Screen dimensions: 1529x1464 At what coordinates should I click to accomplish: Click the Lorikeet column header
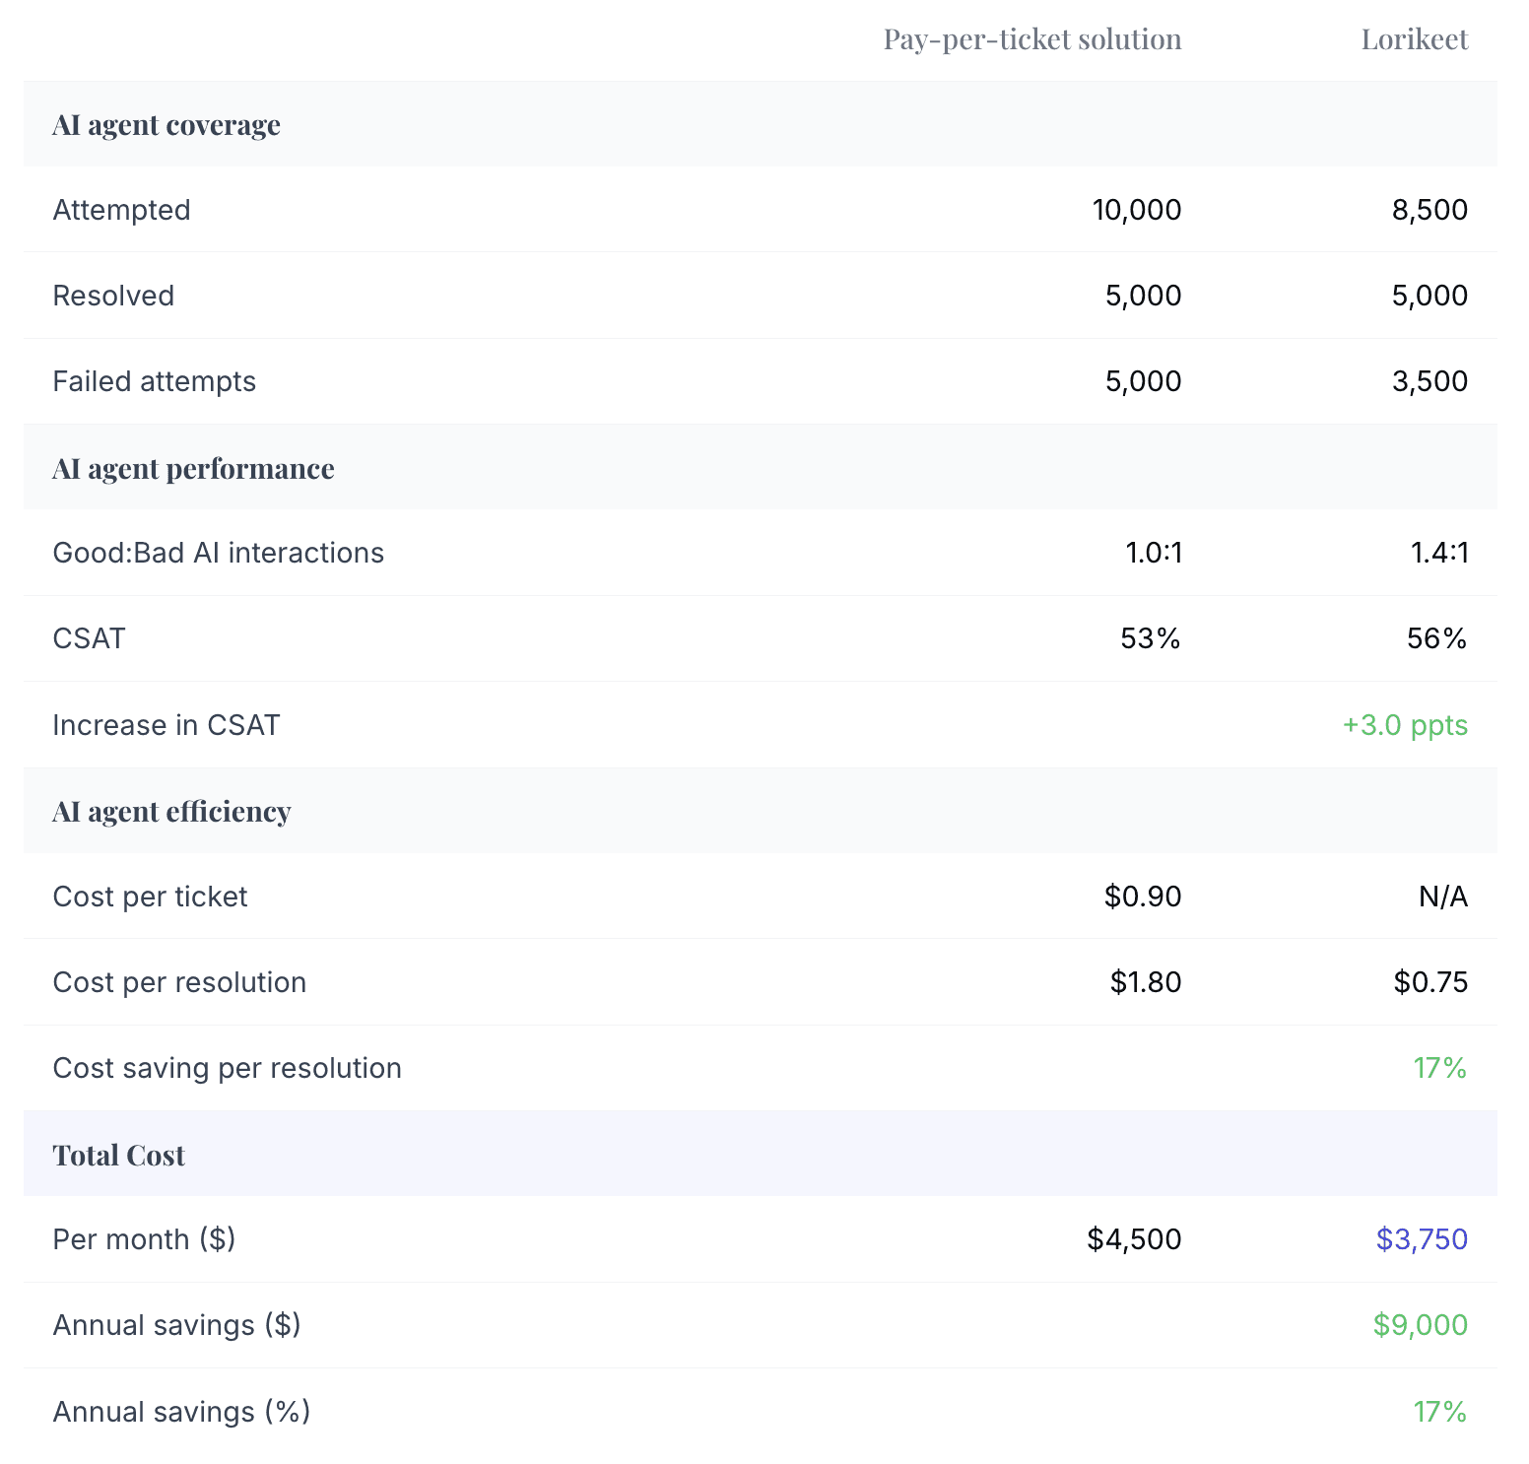[x=1414, y=39]
